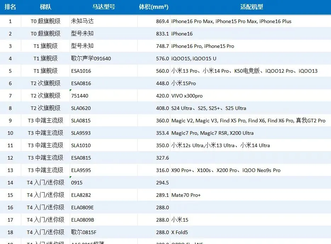Viewport: 331px width, 244px height.
Task: Click the cell Mate70 Pro+
Action: pyautogui.click(x=186, y=195)
